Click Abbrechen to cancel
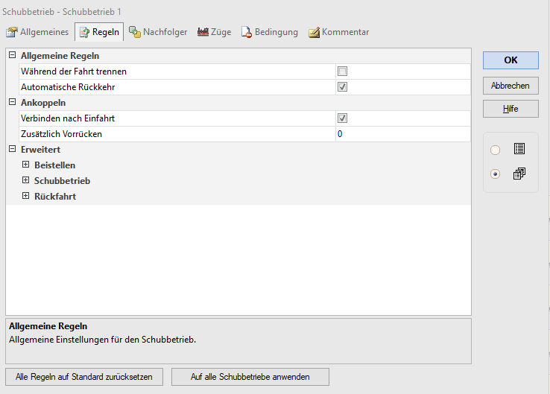Image resolution: width=550 pixels, height=394 pixels. 511,86
